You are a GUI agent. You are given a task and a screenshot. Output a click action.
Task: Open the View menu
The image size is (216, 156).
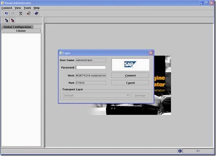(x=18, y=8)
